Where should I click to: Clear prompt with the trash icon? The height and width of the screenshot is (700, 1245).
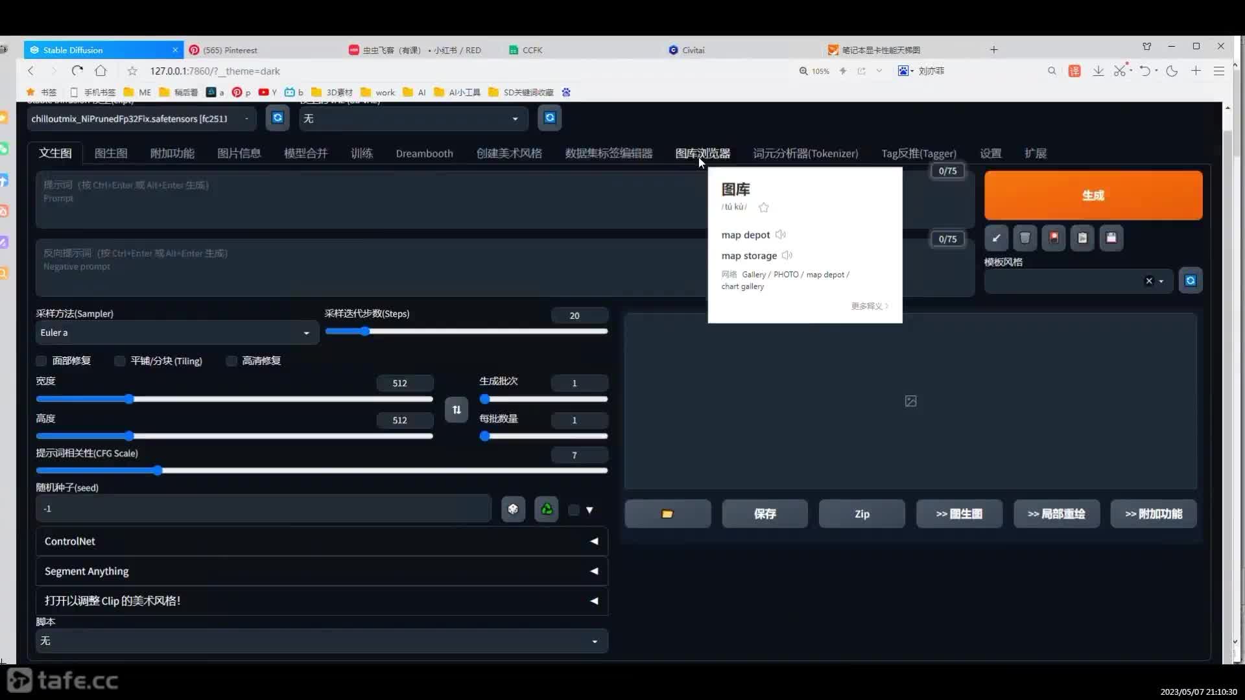(1025, 238)
